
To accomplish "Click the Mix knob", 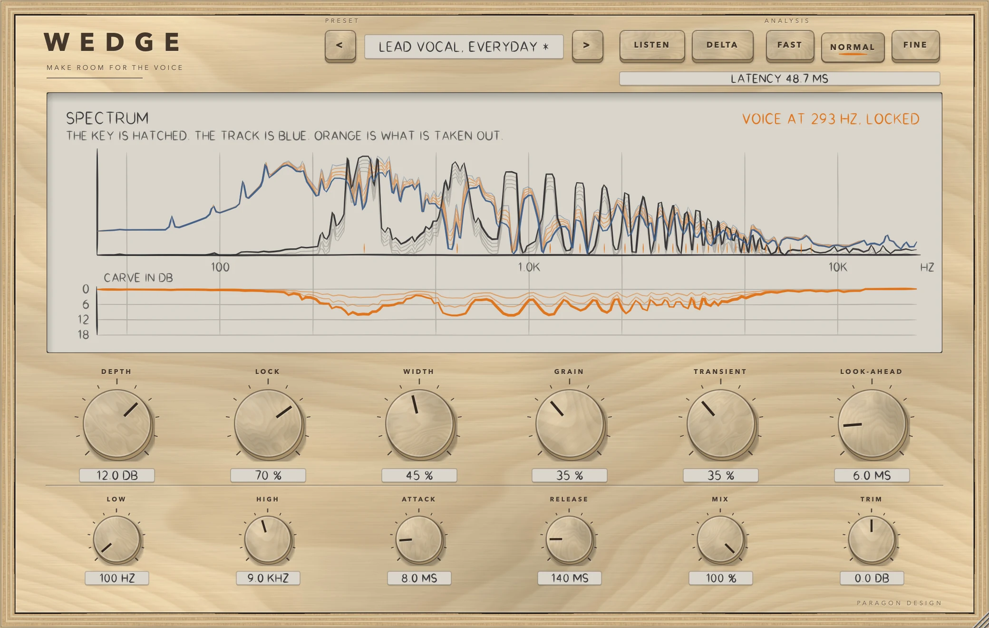I will (720, 540).
